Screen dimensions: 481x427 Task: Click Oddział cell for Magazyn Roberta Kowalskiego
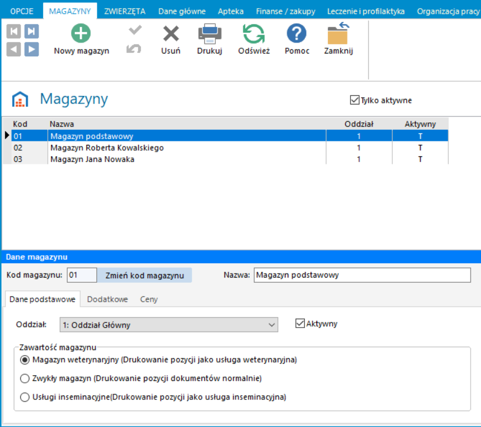click(x=359, y=148)
